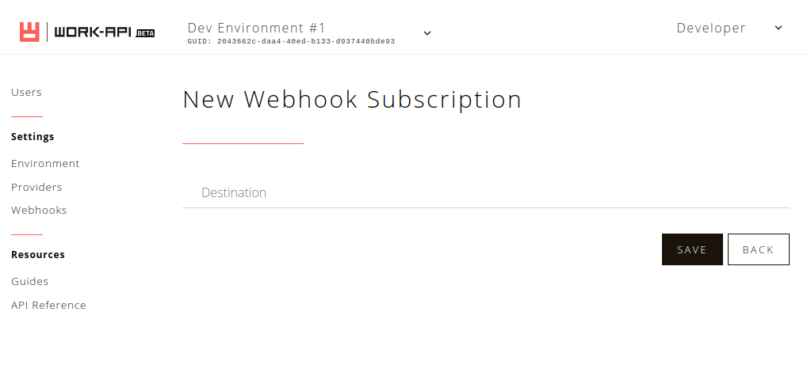Focus the Destination input field

pos(486,192)
